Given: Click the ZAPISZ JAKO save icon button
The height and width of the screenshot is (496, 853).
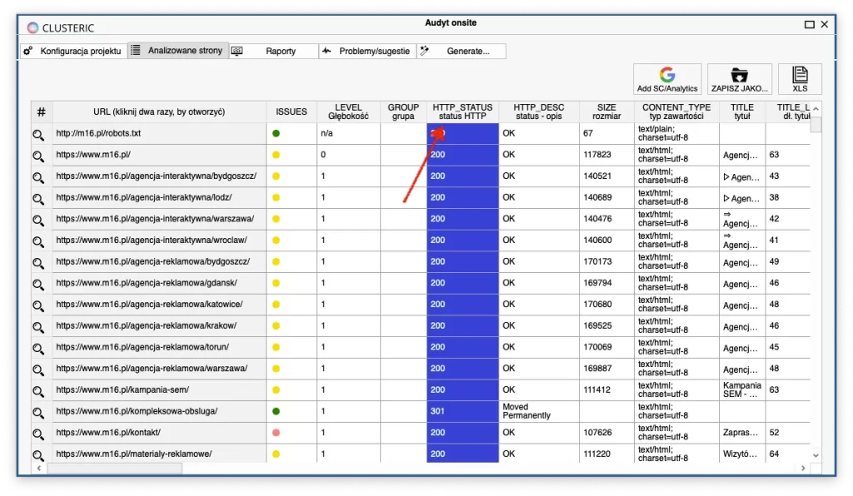Looking at the screenshot, I should pyautogui.click(x=739, y=79).
